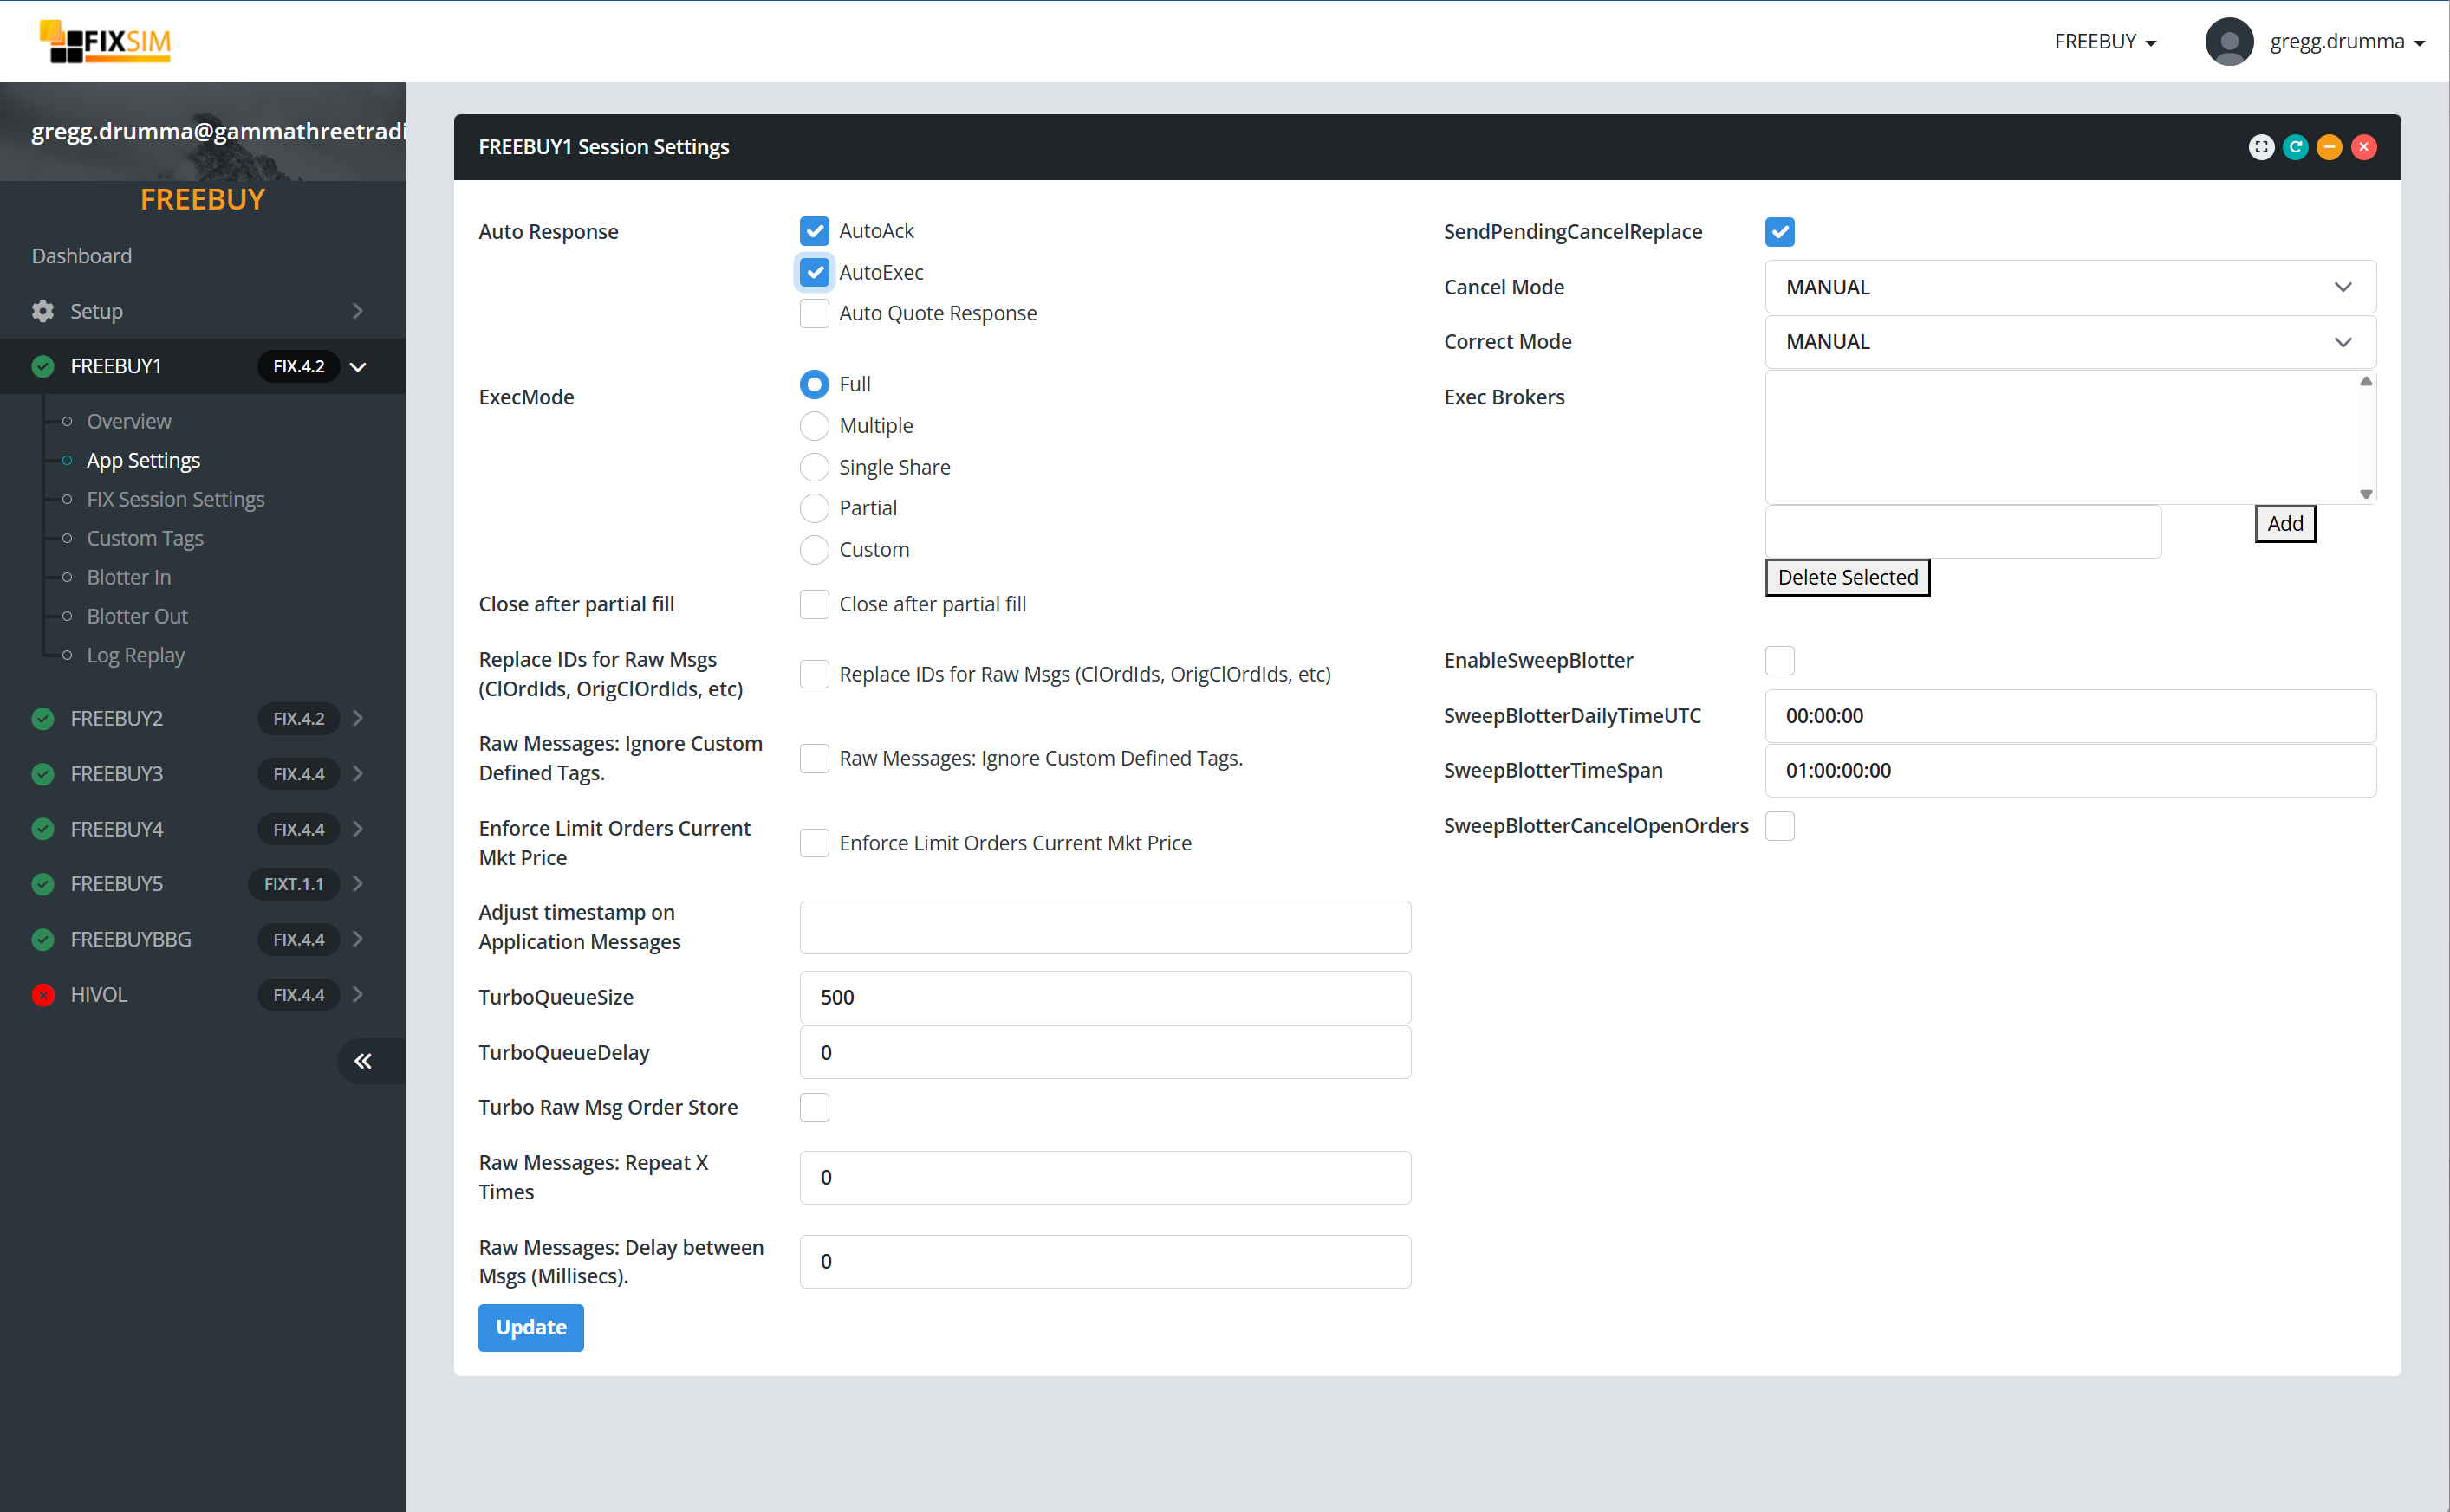Click the green refresh panel icon
2450x1512 pixels.
pos(2295,147)
